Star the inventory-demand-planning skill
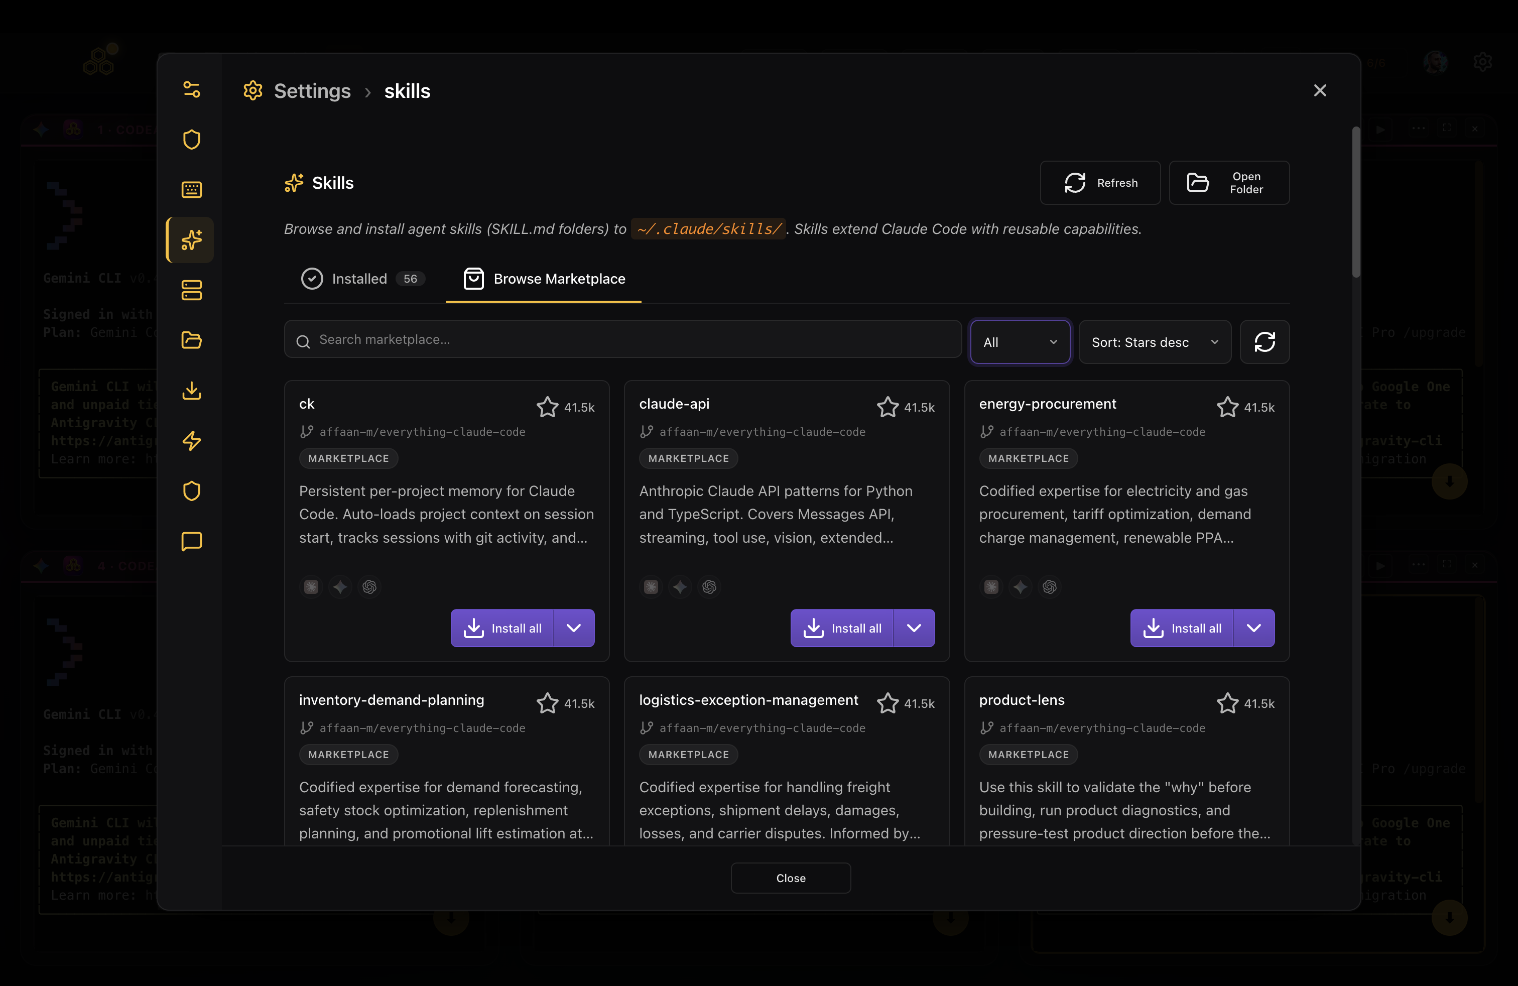 coord(547,703)
